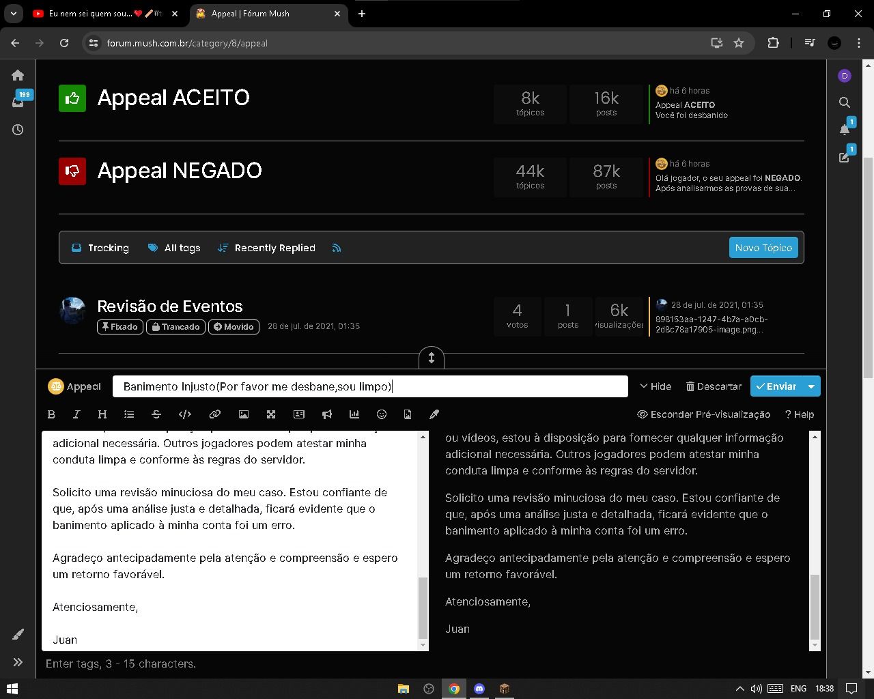Apply italic formatting in composer
This screenshot has width=874, height=699.
pyautogui.click(x=76, y=414)
